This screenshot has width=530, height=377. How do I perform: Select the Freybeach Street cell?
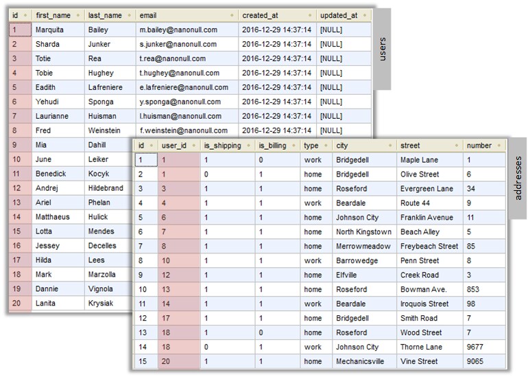point(429,247)
